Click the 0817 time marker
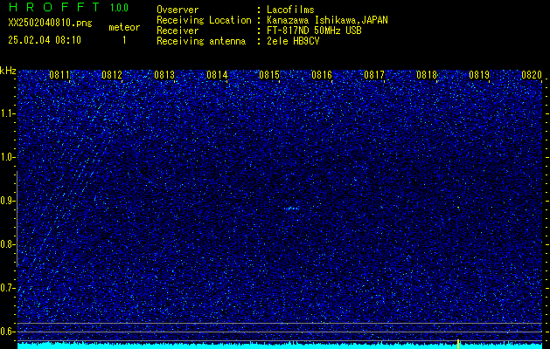Image resolution: width=550 pixels, height=349 pixels. (374, 75)
